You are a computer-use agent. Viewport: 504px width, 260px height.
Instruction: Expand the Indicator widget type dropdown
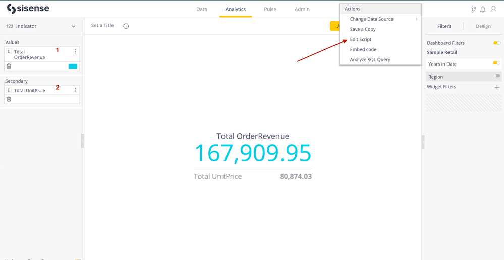(x=73, y=26)
